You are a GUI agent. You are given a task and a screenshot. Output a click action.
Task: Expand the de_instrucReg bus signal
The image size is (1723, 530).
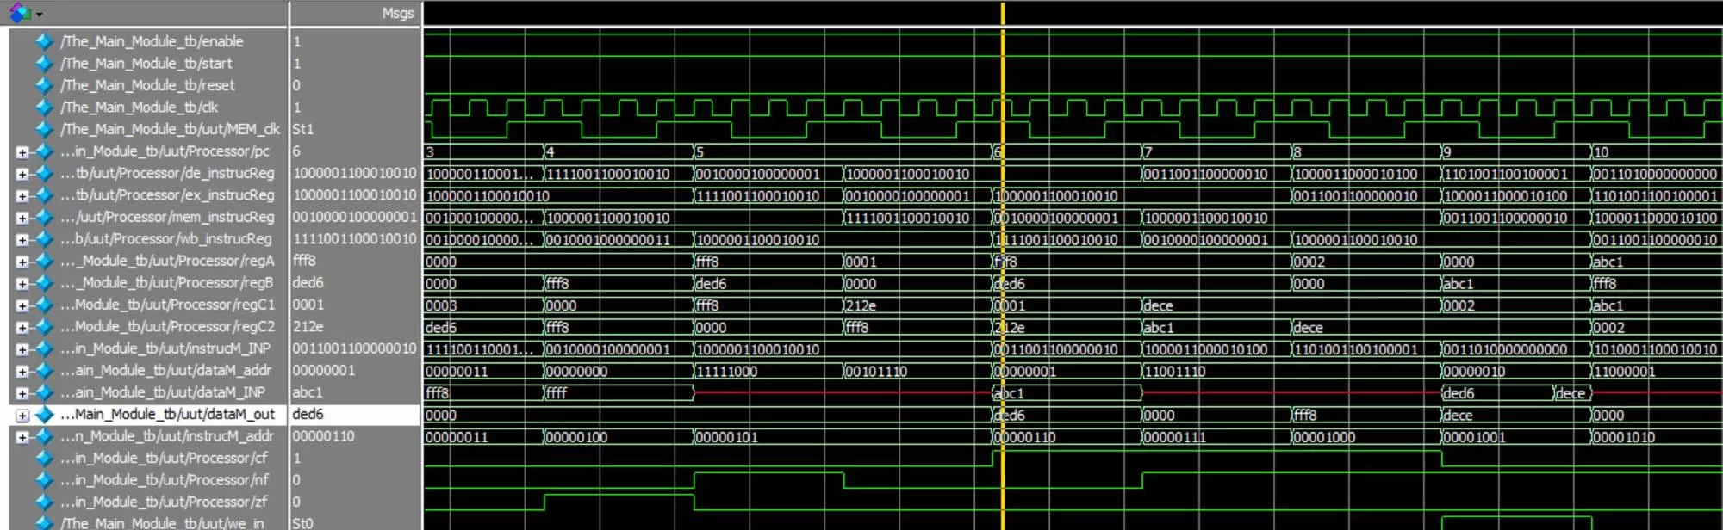[22, 174]
